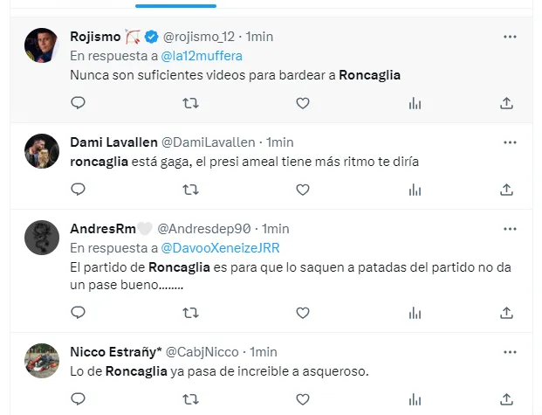Screen dimensions: 542x415
Task: Open Nicco Estrañy's profile picture
Action: tap(41, 360)
